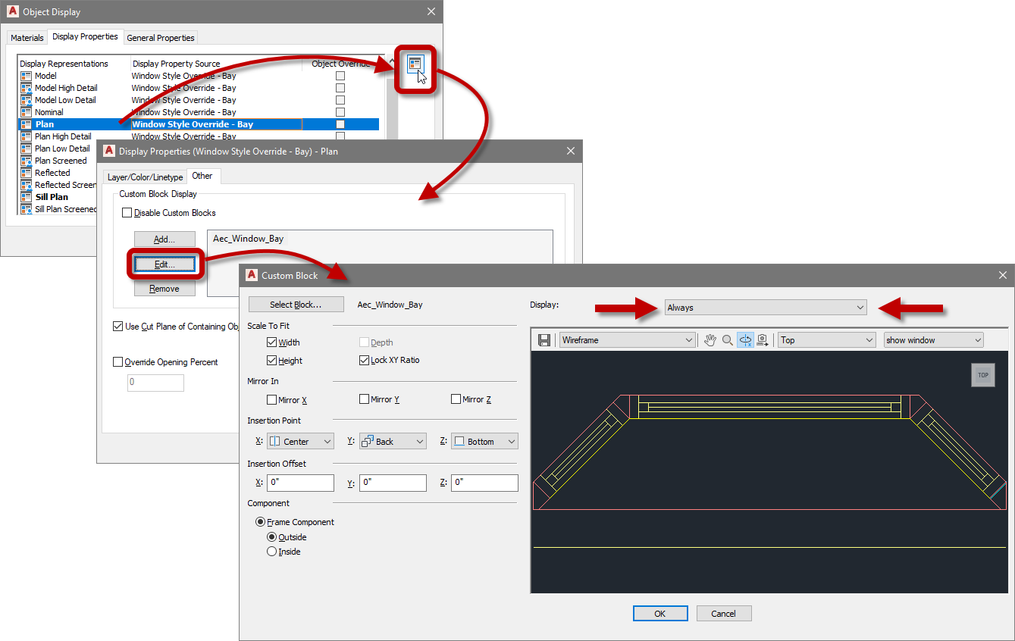This screenshot has height=641, width=1015.
Task: Select the Zoom magnifier tool in preview
Action: [727, 340]
